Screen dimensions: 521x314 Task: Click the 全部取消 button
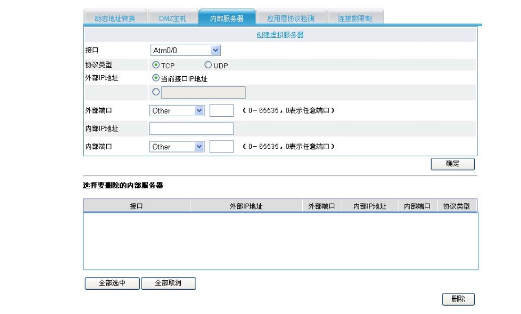click(168, 283)
